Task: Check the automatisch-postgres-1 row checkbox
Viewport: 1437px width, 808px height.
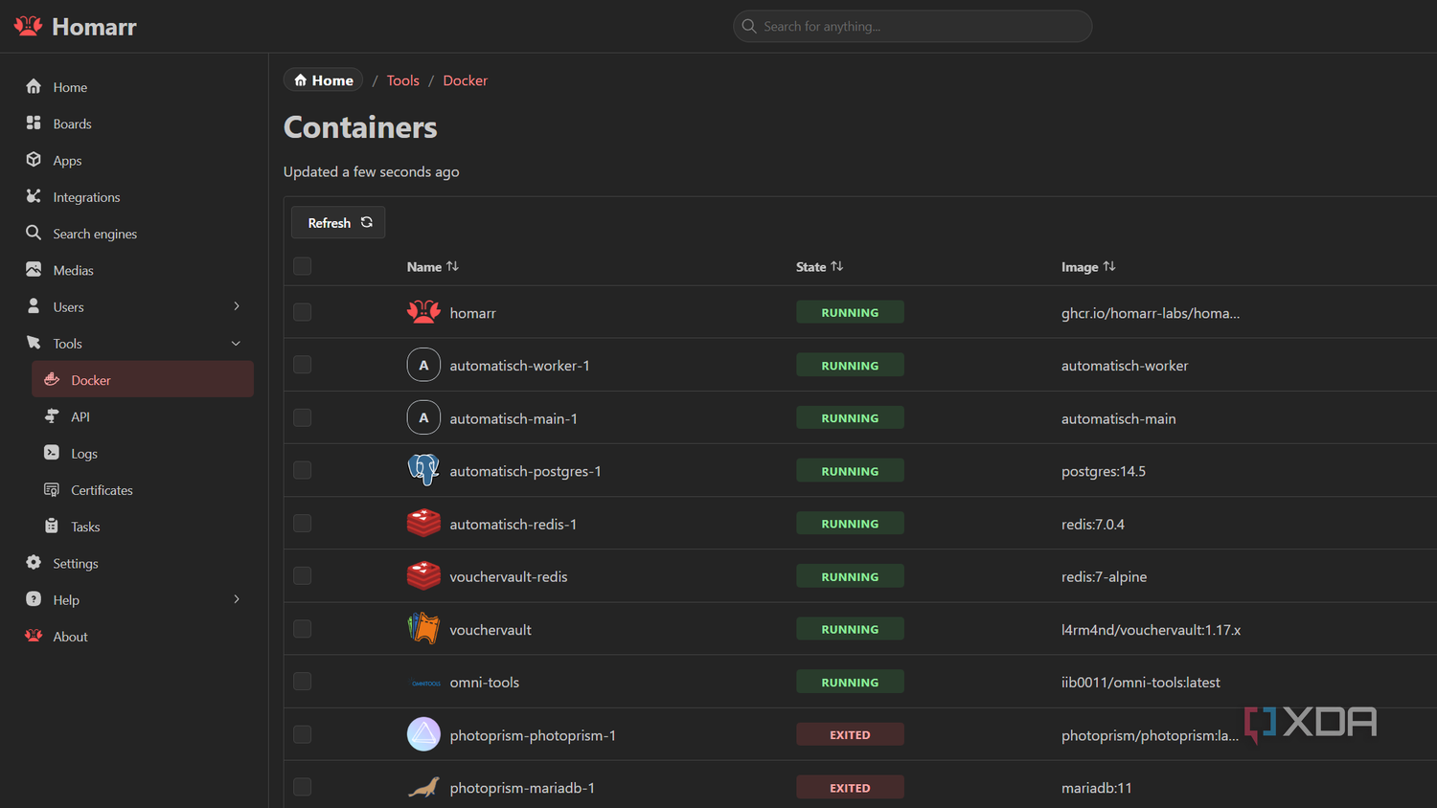Action: pyautogui.click(x=302, y=470)
